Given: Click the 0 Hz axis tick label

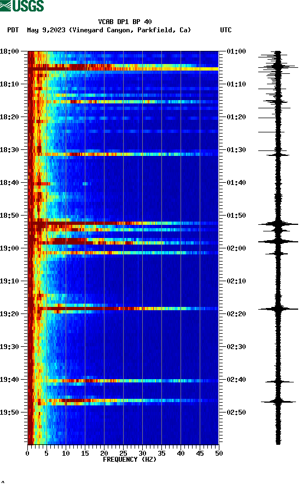Looking at the screenshot, I should click(x=27, y=454).
